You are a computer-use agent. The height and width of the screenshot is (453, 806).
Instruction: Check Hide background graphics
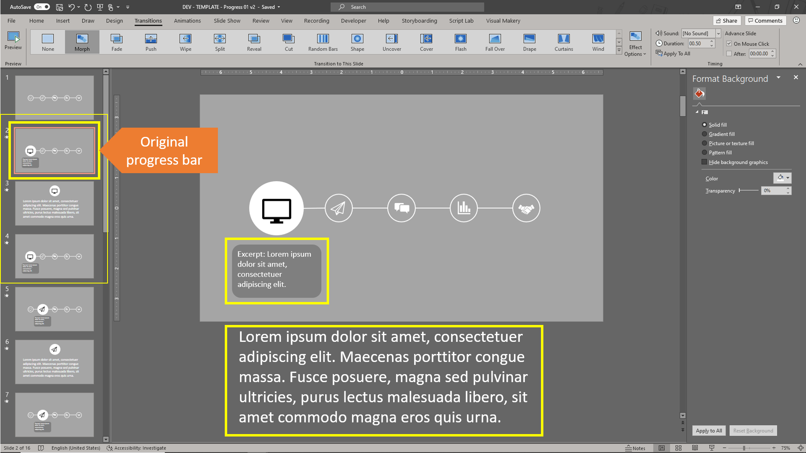[704, 162]
